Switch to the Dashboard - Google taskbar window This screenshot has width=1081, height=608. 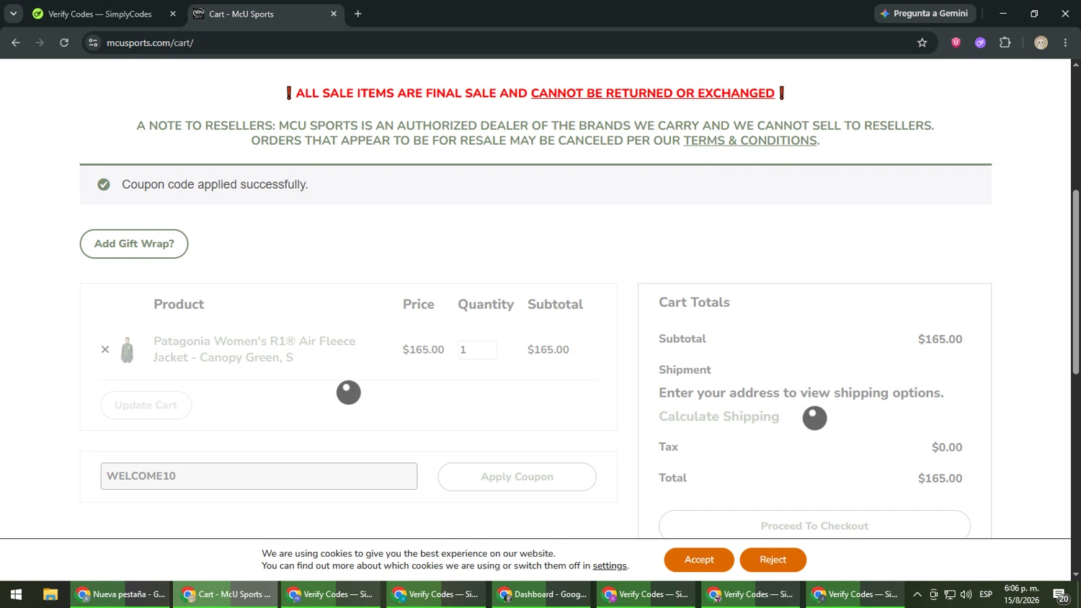pos(542,594)
